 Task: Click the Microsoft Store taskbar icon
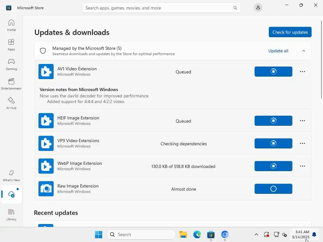click(x=211, y=234)
